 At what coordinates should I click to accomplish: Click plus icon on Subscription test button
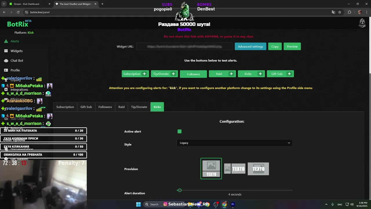tap(144, 74)
